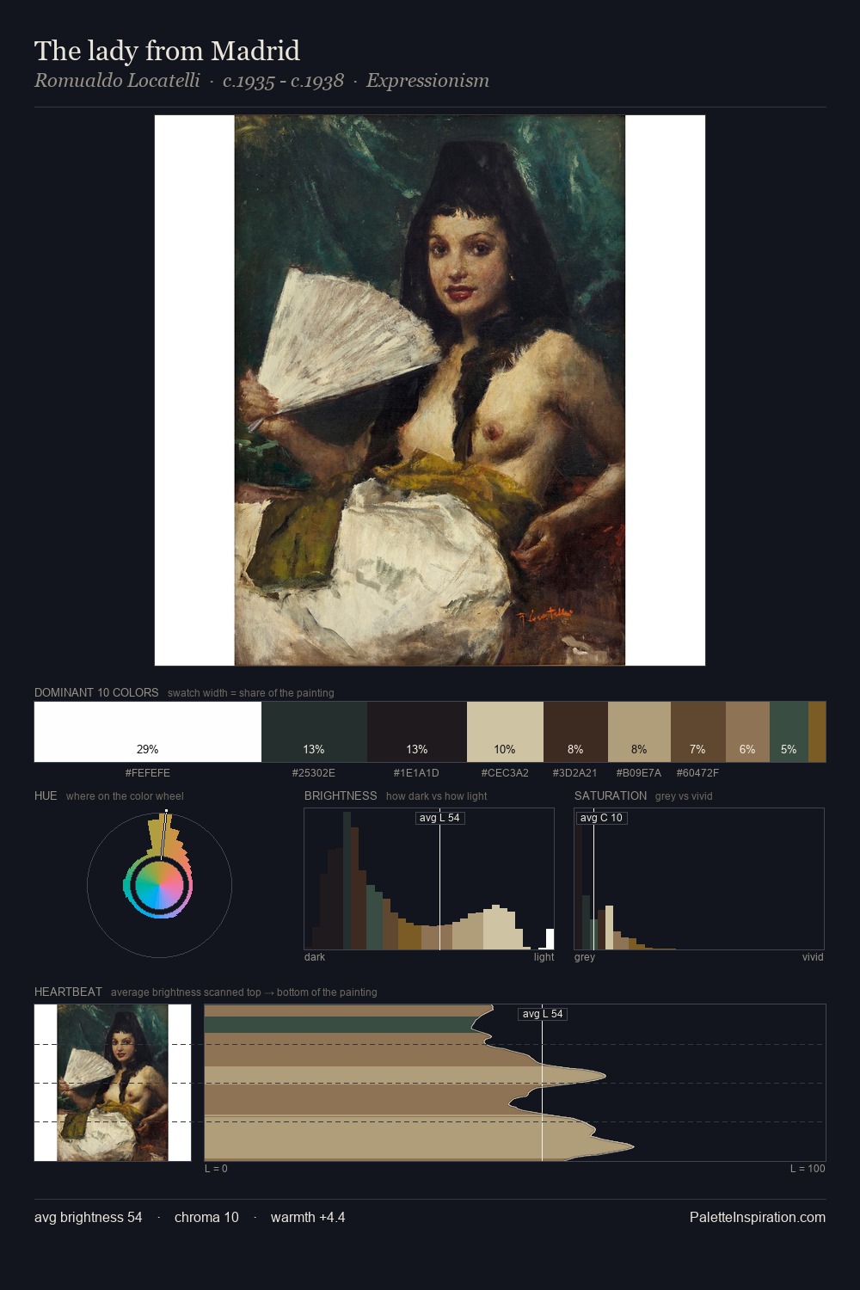Click the brightness histogram chart
This screenshot has height=1290, width=860.
429,879
